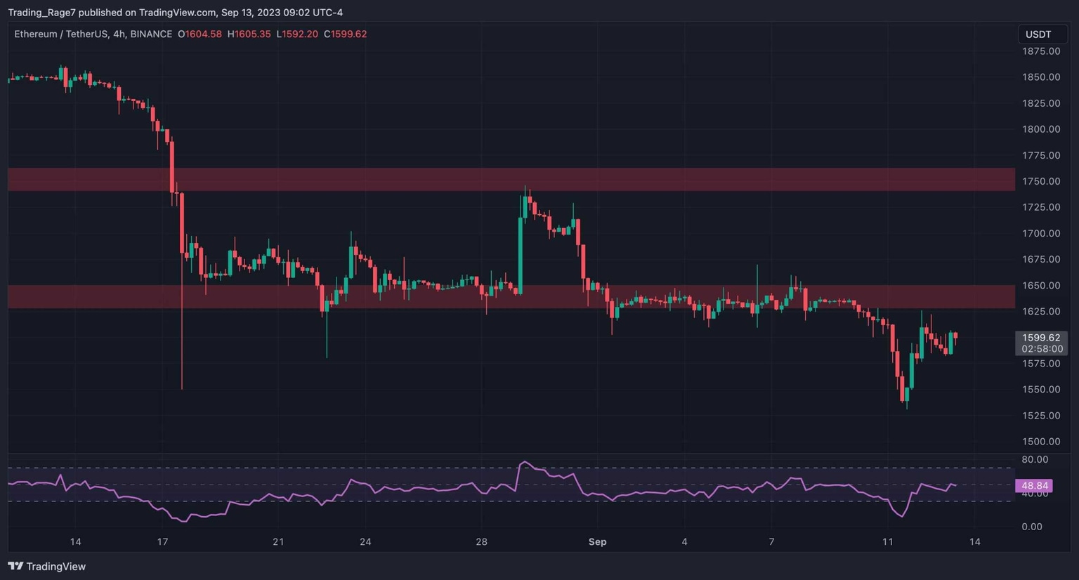Image resolution: width=1079 pixels, height=580 pixels.
Task: Click the 21 date label on the time axis
Action: (278, 541)
